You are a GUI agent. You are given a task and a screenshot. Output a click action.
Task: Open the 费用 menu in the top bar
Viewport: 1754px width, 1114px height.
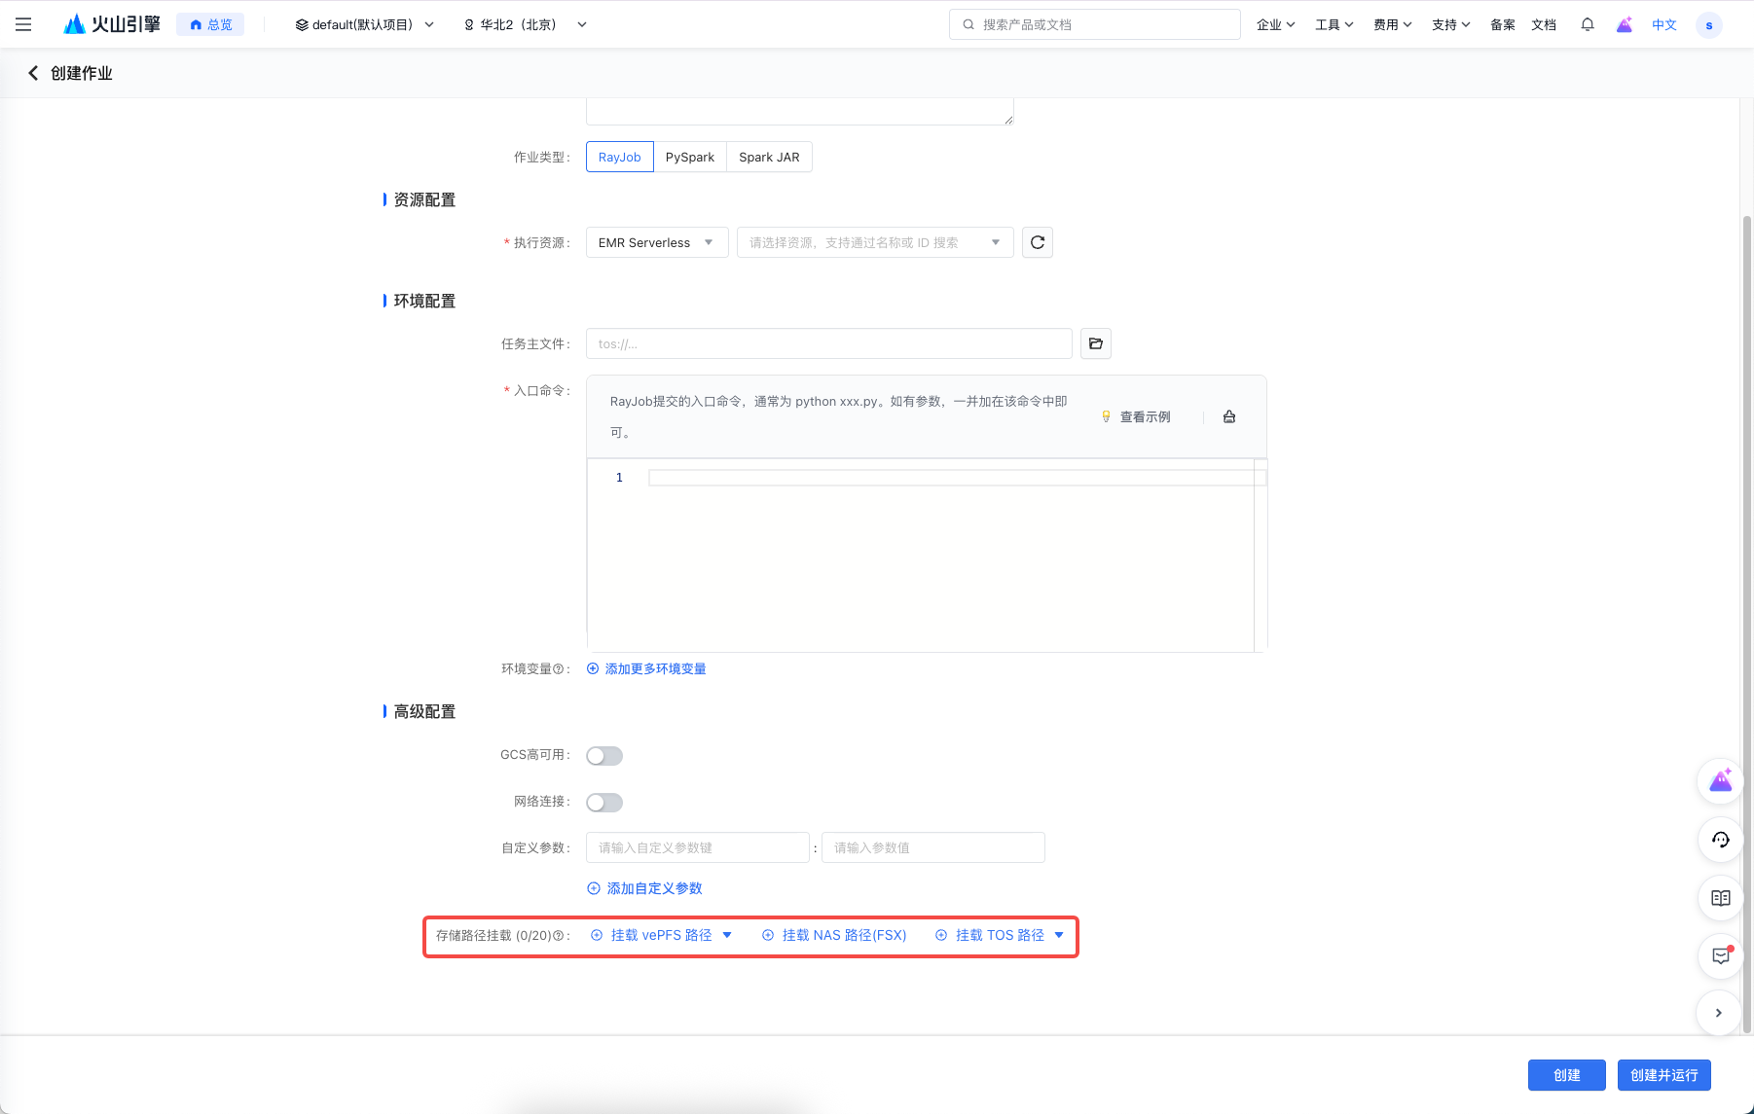click(x=1392, y=24)
